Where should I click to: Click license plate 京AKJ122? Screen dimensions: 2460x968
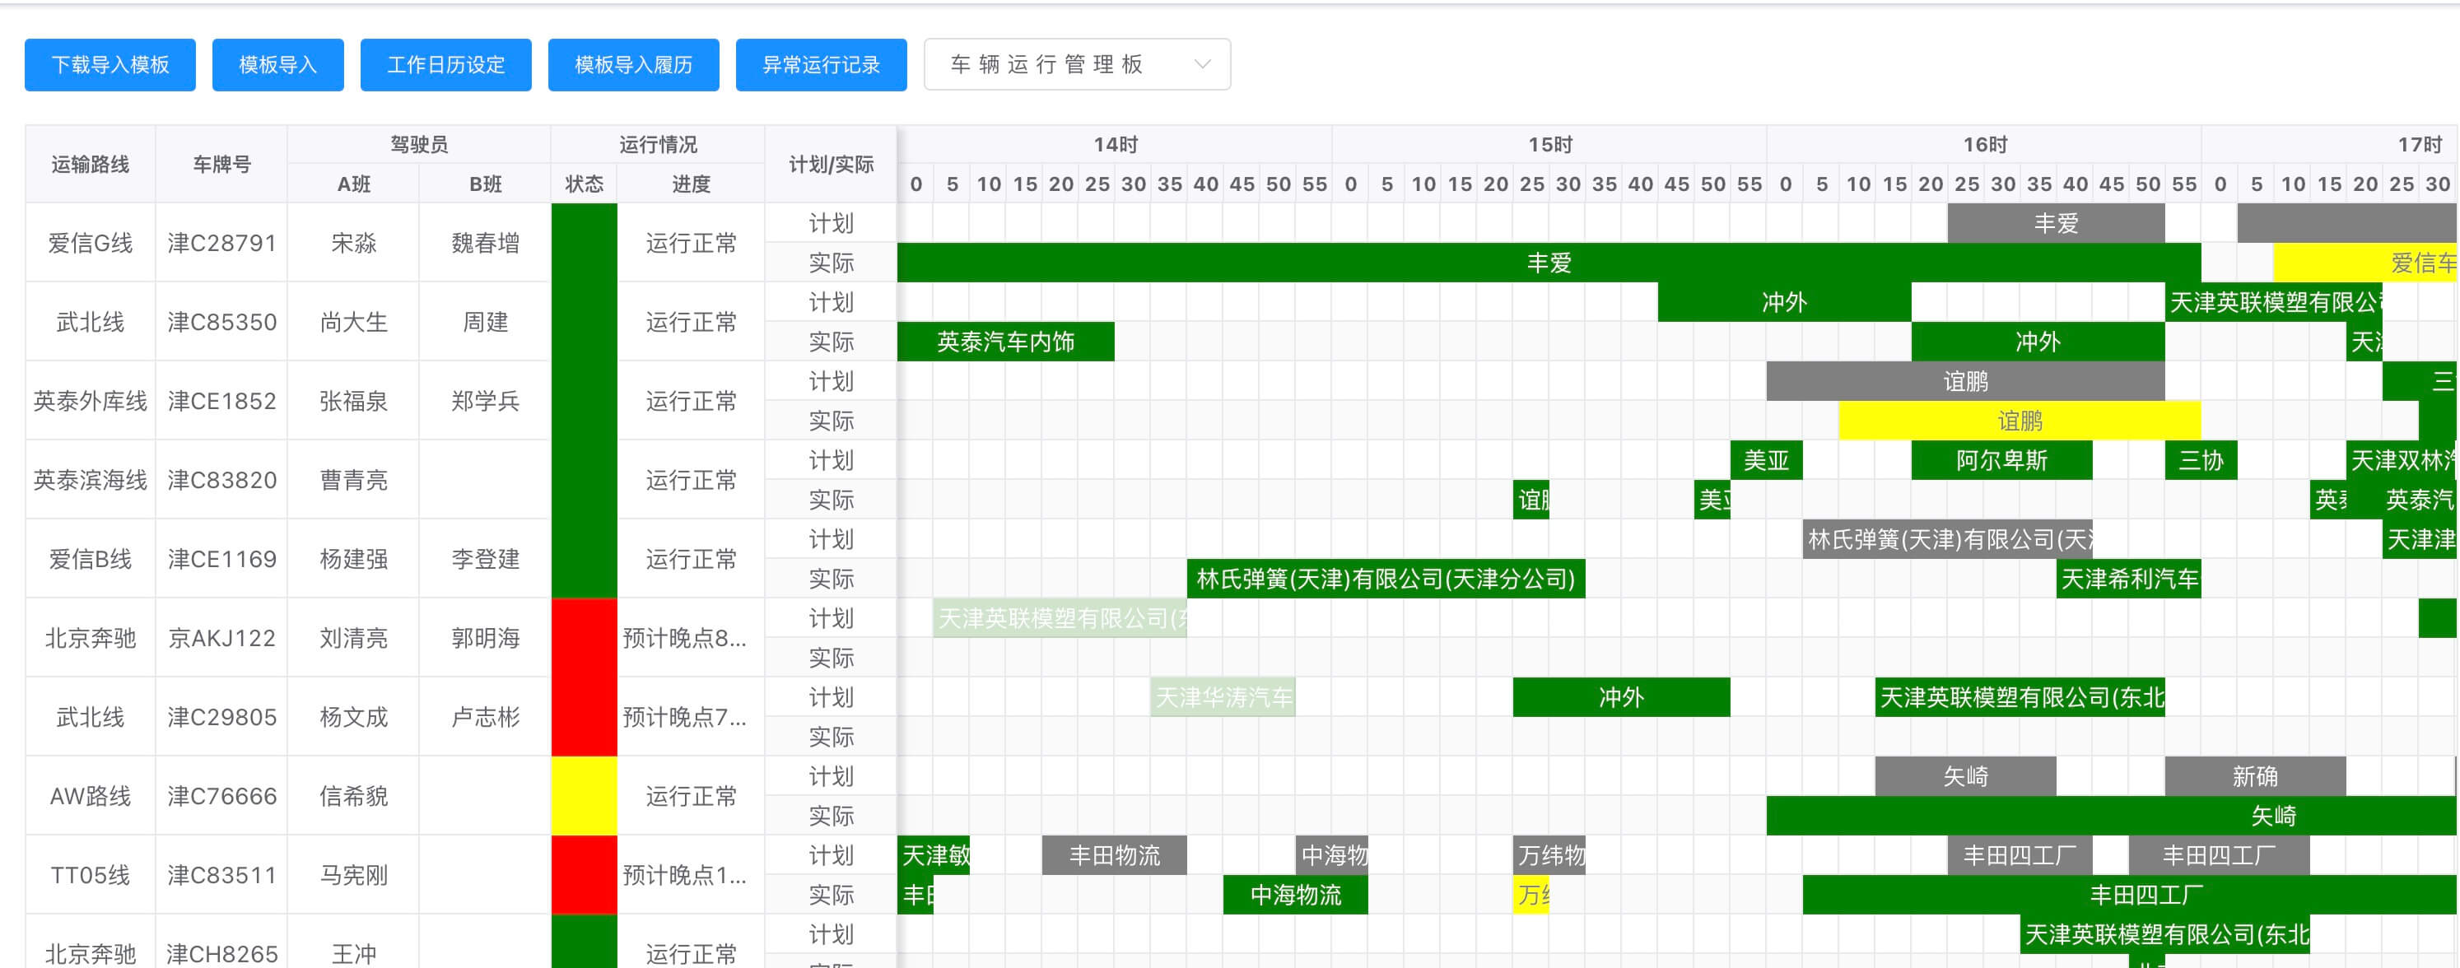click(221, 638)
